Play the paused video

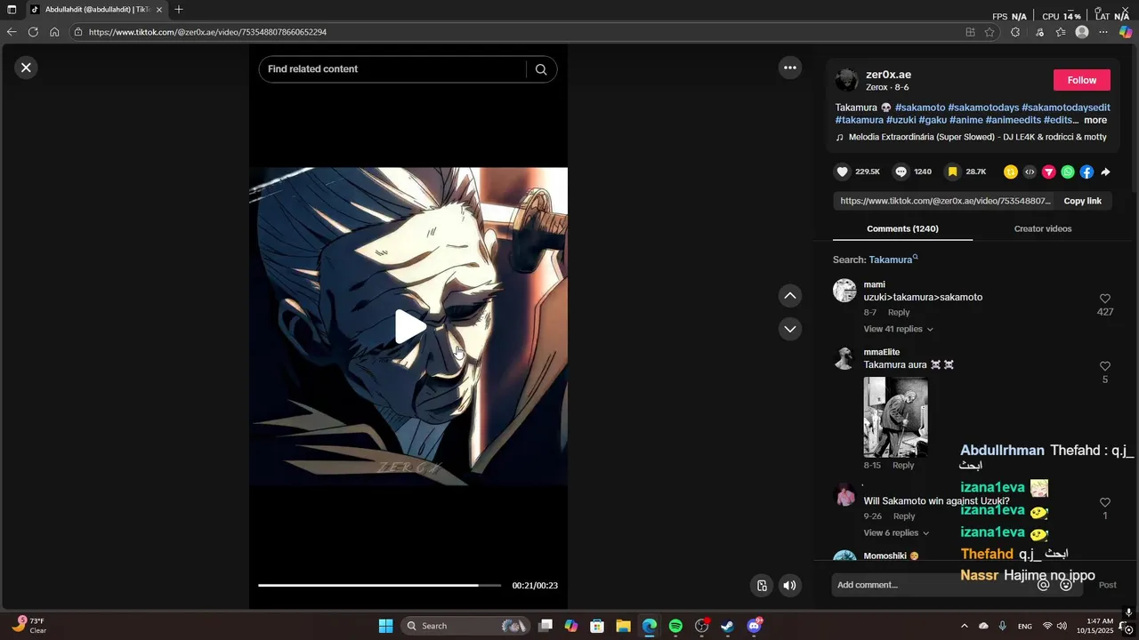click(x=409, y=327)
